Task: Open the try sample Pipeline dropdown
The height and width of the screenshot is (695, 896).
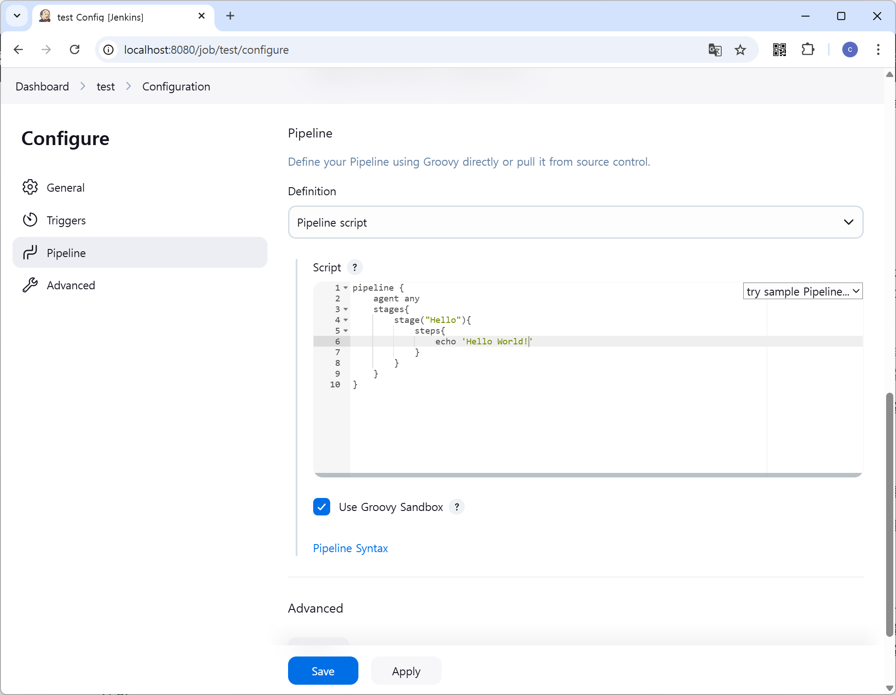Action: (x=802, y=292)
